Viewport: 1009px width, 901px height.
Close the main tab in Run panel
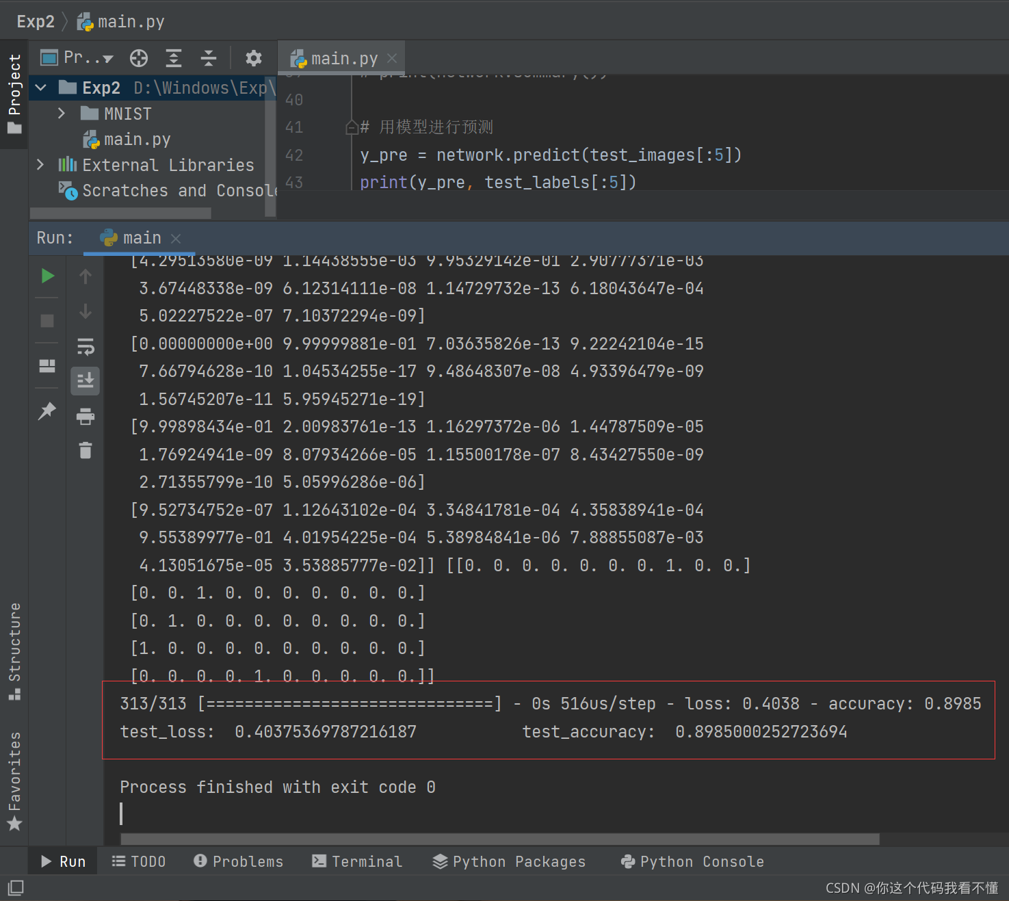point(176,238)
